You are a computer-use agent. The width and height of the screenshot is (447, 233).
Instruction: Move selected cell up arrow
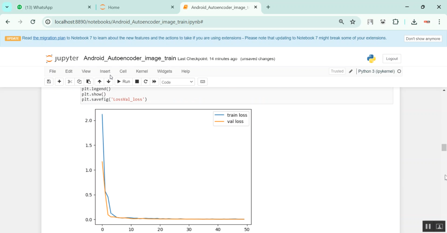tap(100, 82)
